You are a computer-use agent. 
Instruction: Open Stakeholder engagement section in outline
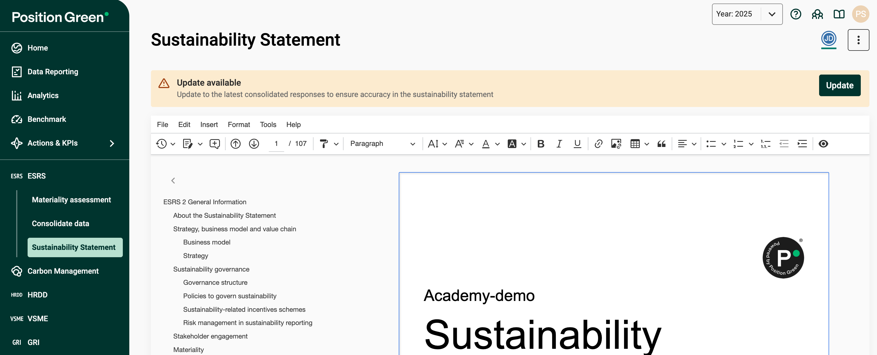(x=210, y=336)
